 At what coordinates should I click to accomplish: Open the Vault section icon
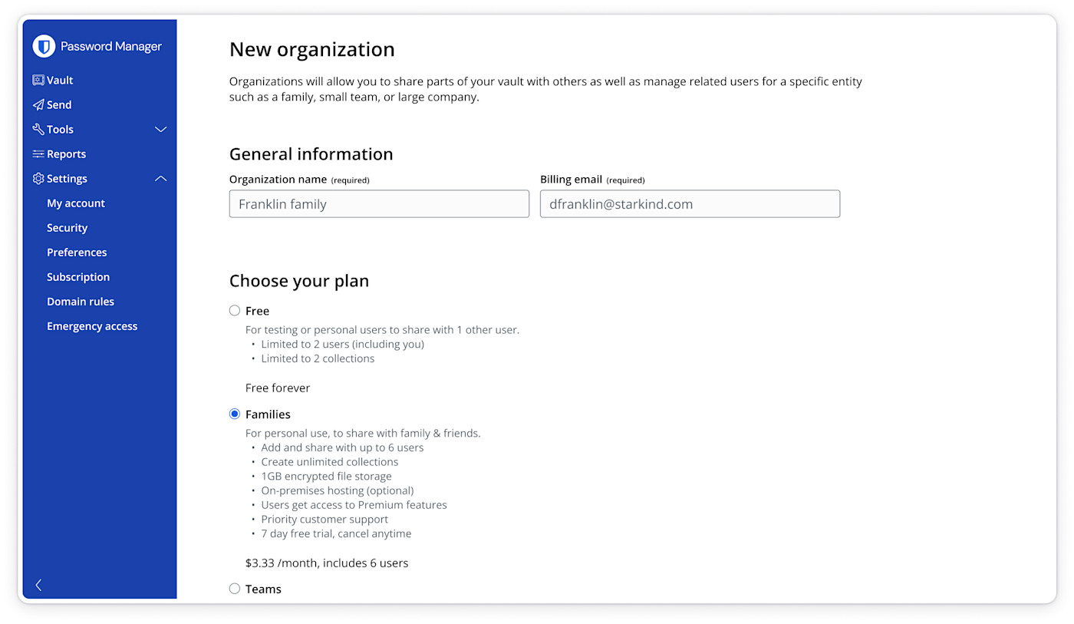tap(38, 80)
